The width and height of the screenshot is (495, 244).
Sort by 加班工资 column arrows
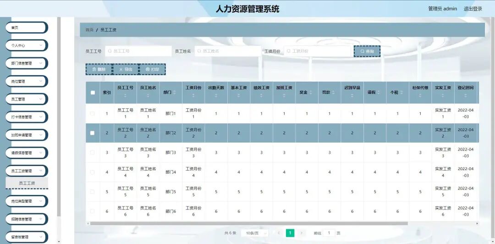click(x=284, y=96)
